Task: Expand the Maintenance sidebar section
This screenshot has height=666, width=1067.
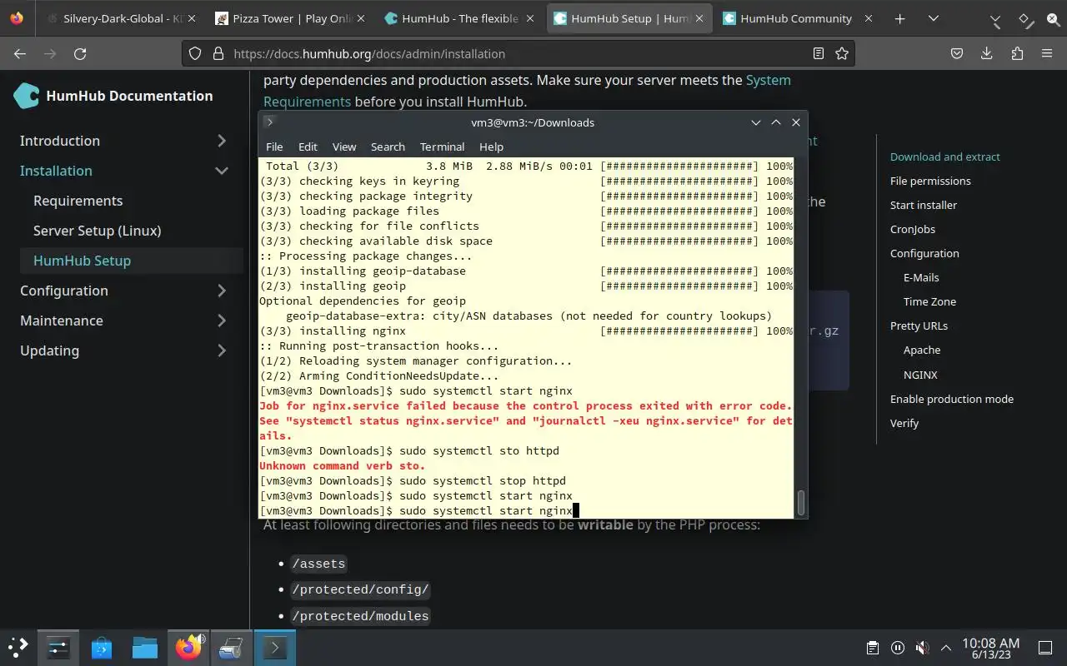Action: pos(222,321)
